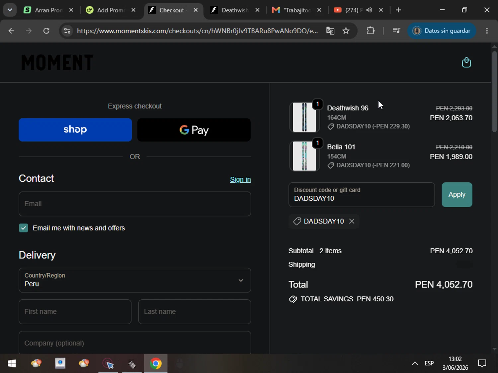Close the Add Promo tab

click(133, 10)
